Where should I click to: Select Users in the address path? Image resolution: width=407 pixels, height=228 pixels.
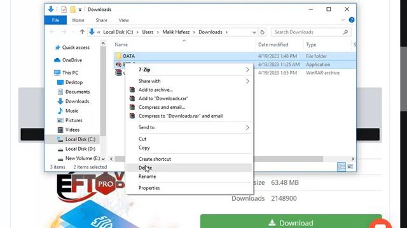click(x=148, y=32)
